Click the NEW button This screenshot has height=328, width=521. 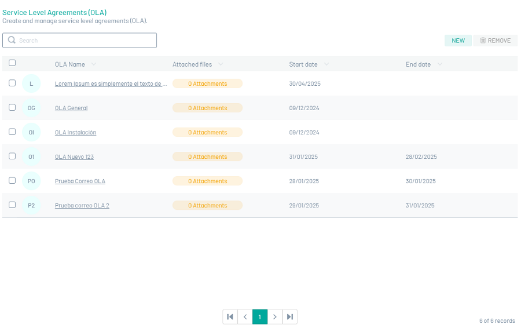click(458, 41)
